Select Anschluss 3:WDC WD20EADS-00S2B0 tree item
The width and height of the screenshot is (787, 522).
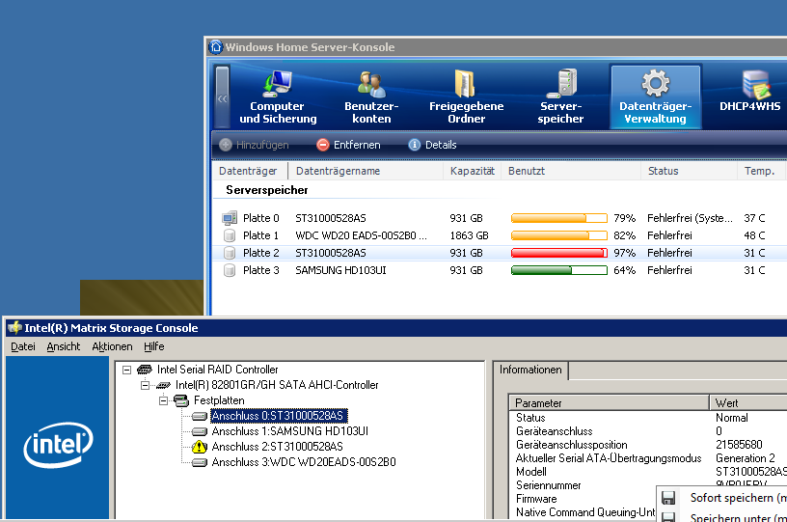coord(304,462)
